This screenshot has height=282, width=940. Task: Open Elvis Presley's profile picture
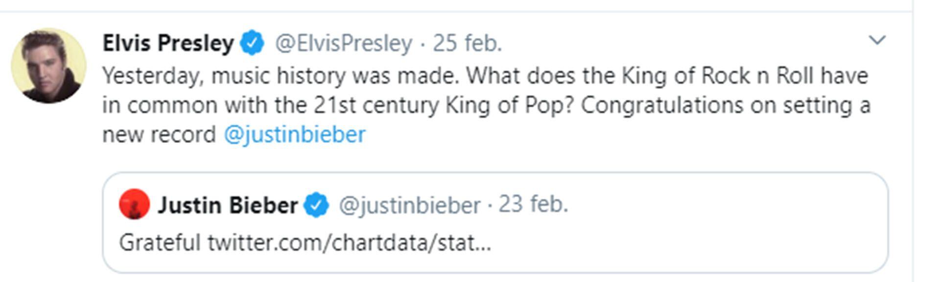48,66
